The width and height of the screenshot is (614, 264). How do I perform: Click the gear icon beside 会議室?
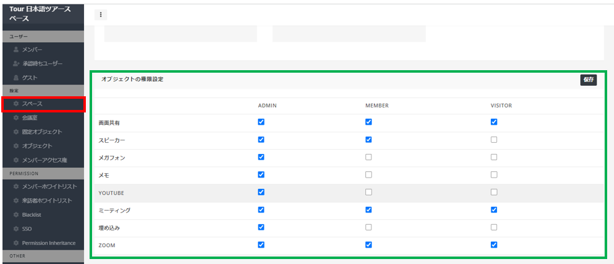(16, 118)
